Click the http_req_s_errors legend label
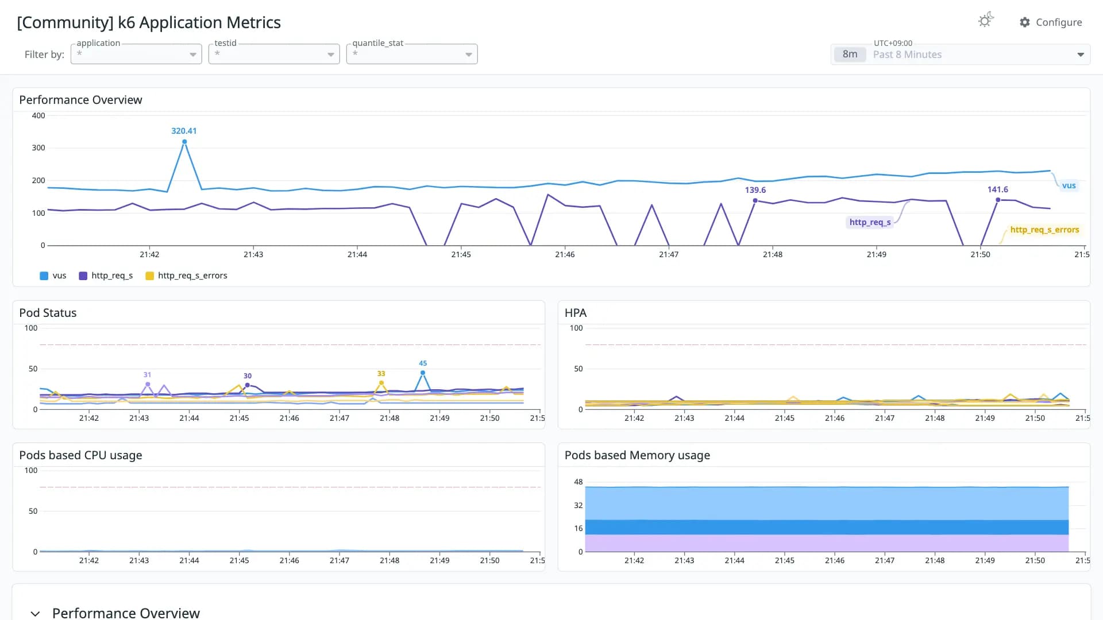The width and height of the screenshot is (1103, 620). tap(192, 276)
